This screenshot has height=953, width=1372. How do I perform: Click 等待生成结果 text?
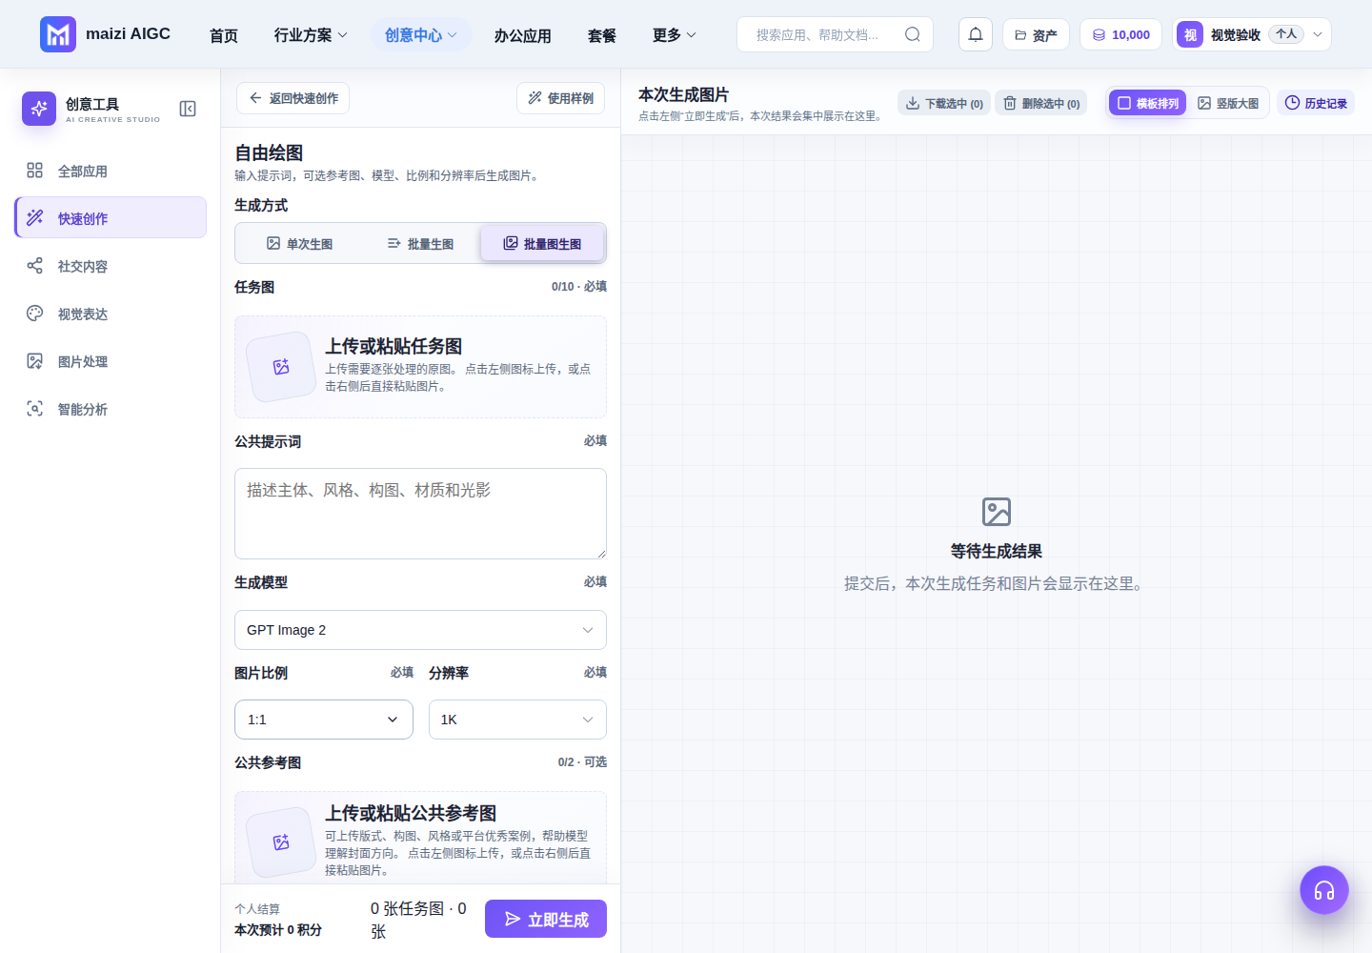tap(997, 551)
